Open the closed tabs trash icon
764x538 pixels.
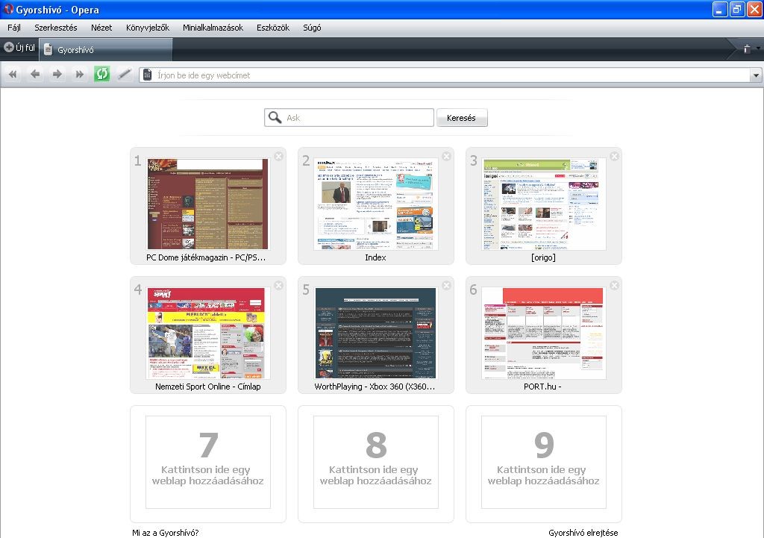746,49
